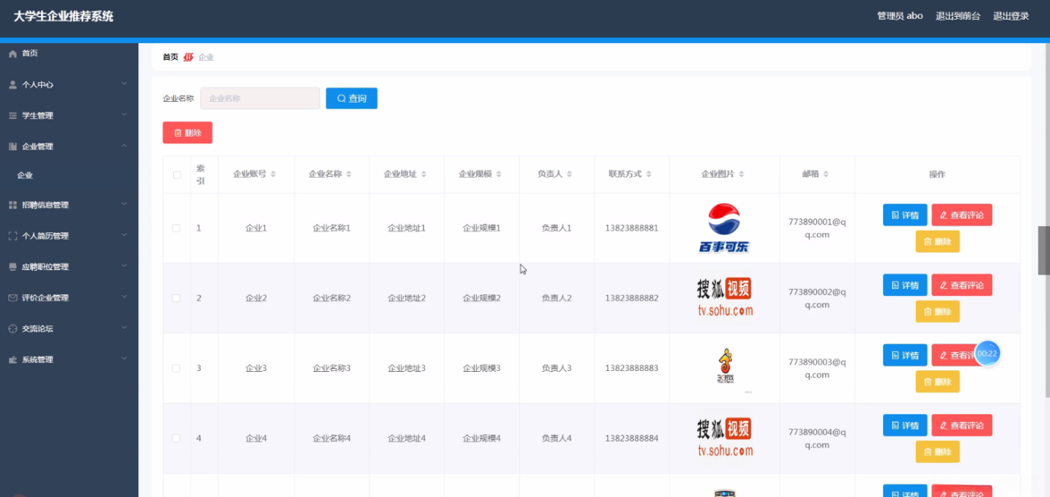Sort by 负责人 column arrows
Viewport: 1050px width, 497px height.
point(569,175)
